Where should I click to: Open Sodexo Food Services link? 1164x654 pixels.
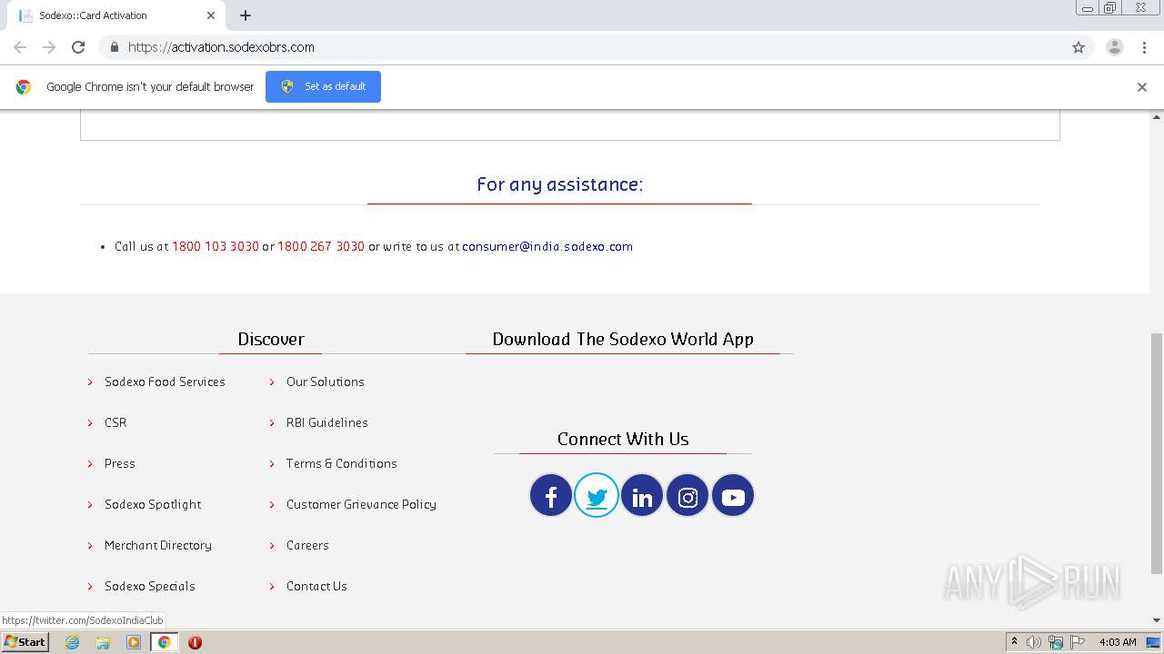click(x=165, y=382)
